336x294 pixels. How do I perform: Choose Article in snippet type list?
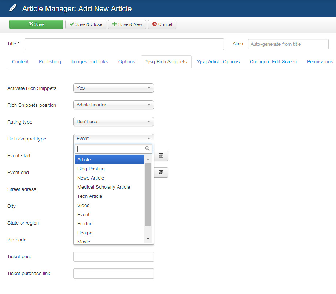tap(110, 159)
